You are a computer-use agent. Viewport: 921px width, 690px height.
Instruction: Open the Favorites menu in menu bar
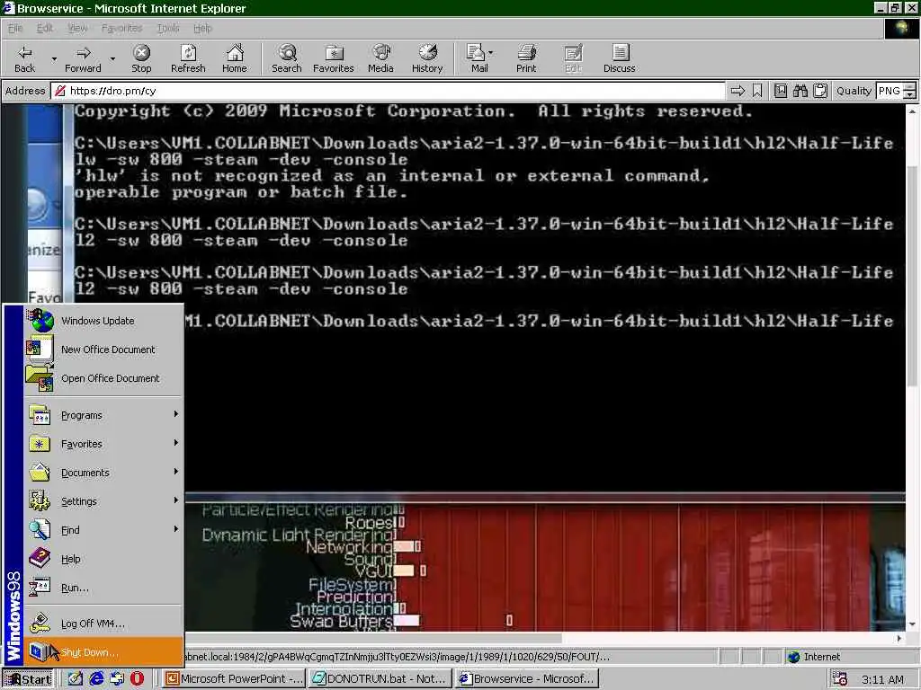click(x=121, y=28)
